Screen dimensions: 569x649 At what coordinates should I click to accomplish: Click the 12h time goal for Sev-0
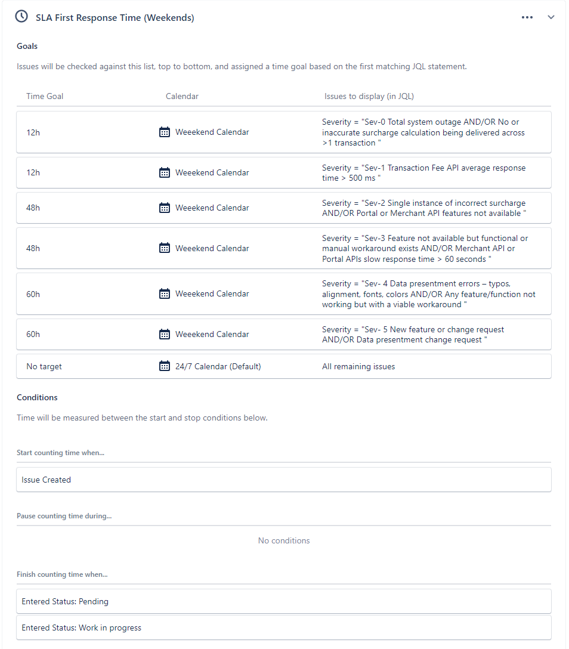coord(33,132)
